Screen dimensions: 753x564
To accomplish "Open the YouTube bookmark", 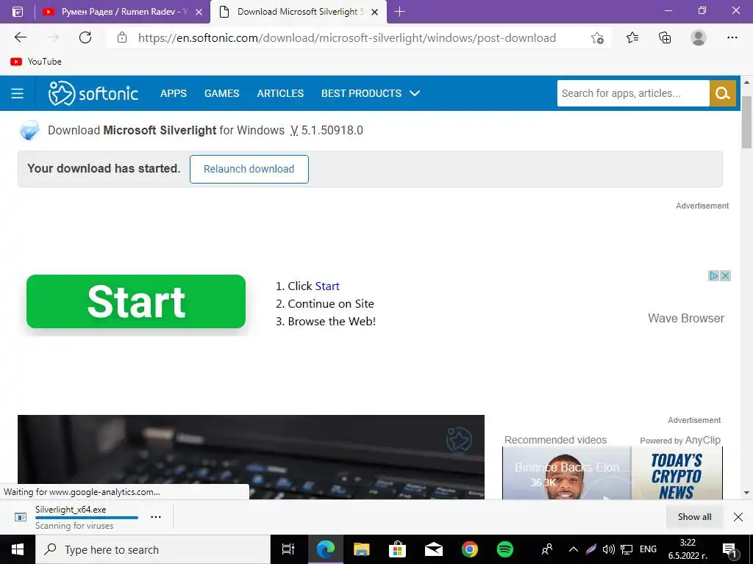I will (36, 62).
